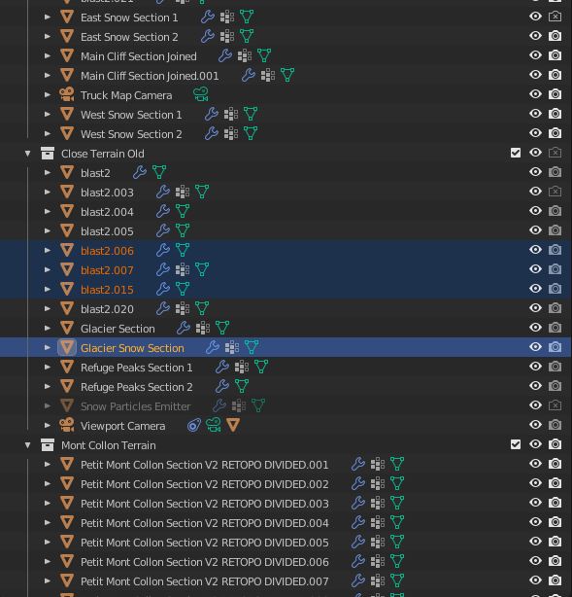Viewport: 572px width, 597px height.
Task: Expand the Viewport Camera row
Action: tap(48, 425)
